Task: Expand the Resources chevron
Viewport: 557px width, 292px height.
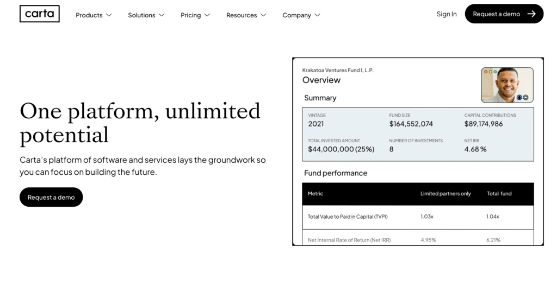Action: [x=263, y=15]
